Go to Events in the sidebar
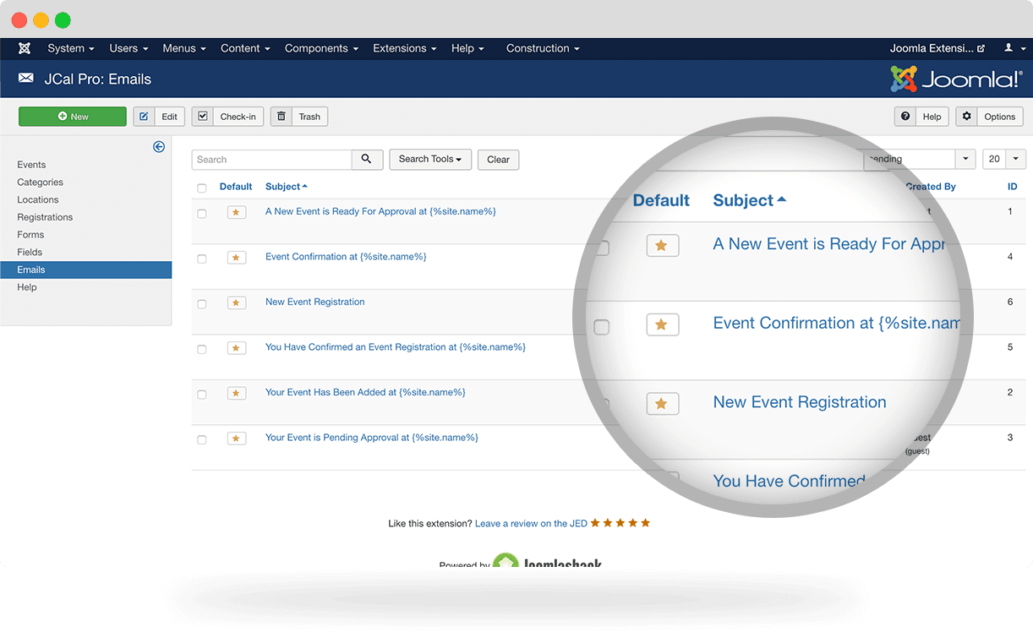This screenshot has width=1033, height=632. 31,165
